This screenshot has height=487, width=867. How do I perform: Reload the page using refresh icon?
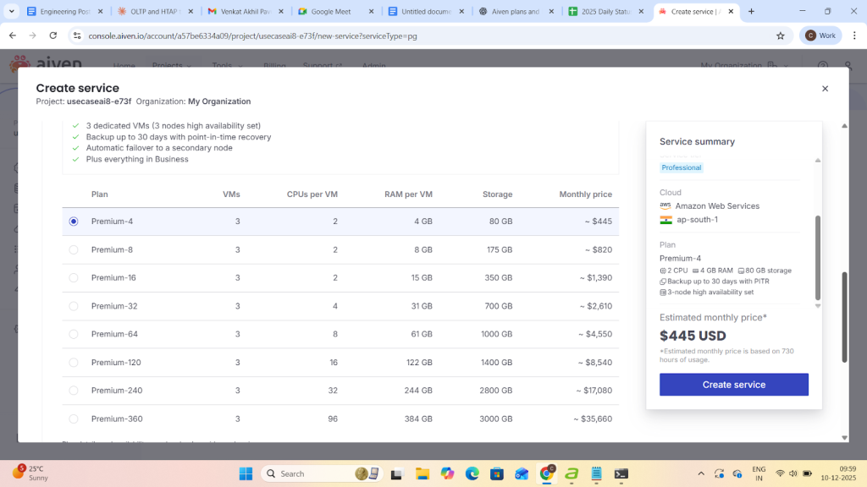53,36
